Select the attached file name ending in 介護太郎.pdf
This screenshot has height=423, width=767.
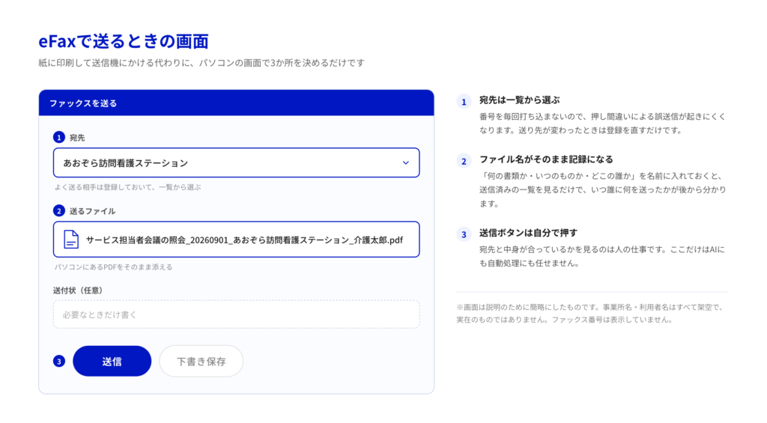pyautogui.click(x=245, y=240)
